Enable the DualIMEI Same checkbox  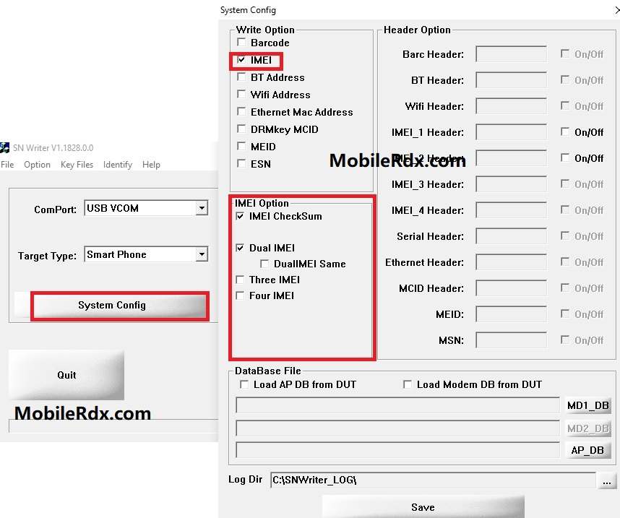click(x=264, y=264)
